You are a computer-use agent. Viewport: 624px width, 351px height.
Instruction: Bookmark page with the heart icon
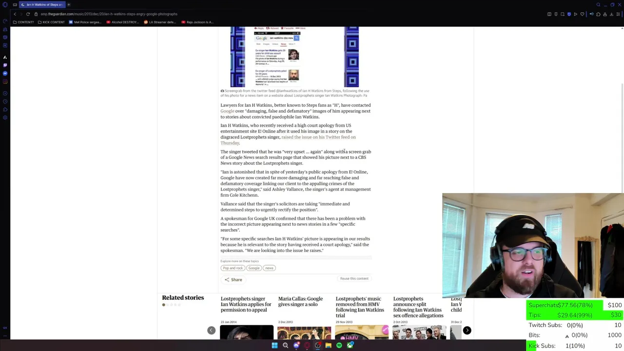tap(582, 14)
